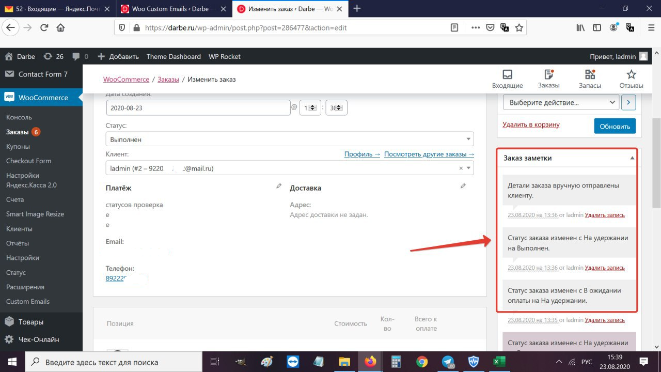Image resolution: width=661 pixels, height=372 pixels.
Task: Click the customer phone number link
Action: click(x=117, y=278)
